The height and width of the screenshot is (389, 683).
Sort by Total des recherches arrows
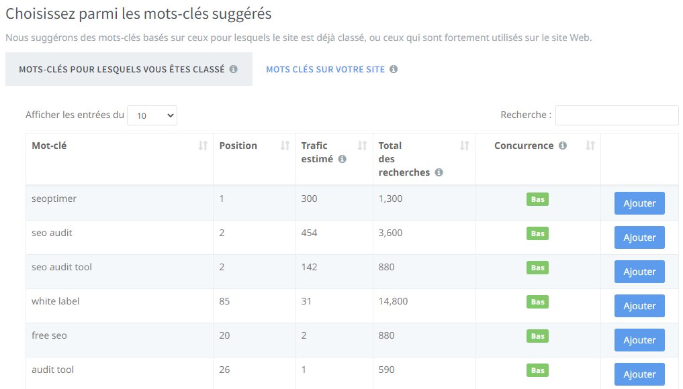point(464,146)
